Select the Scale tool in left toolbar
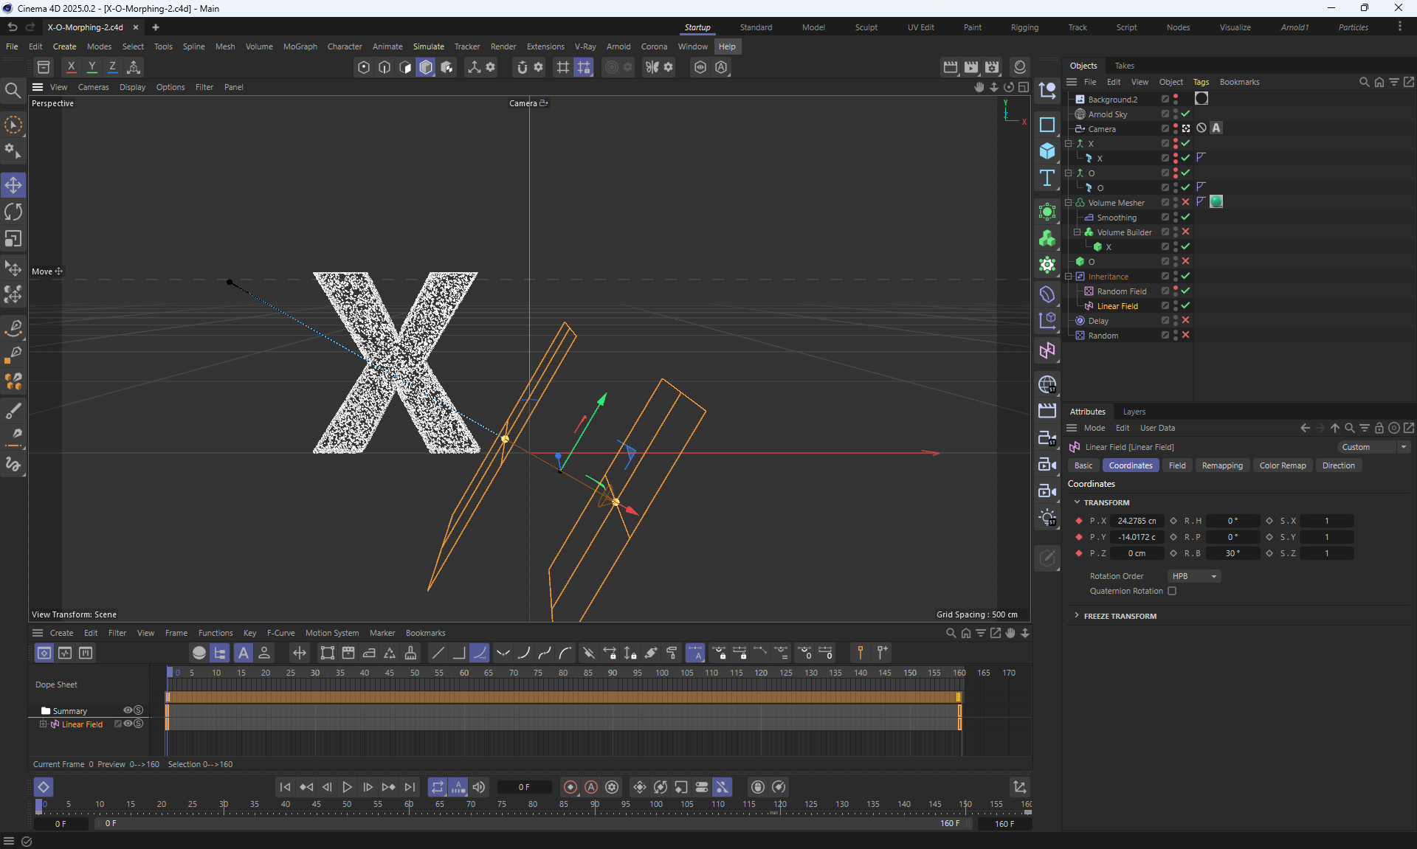This screenshot has width=1417, height=849. tap(13, 239)
